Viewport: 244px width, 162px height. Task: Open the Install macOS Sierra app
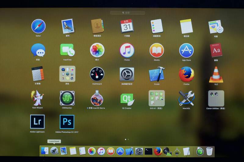97,98
